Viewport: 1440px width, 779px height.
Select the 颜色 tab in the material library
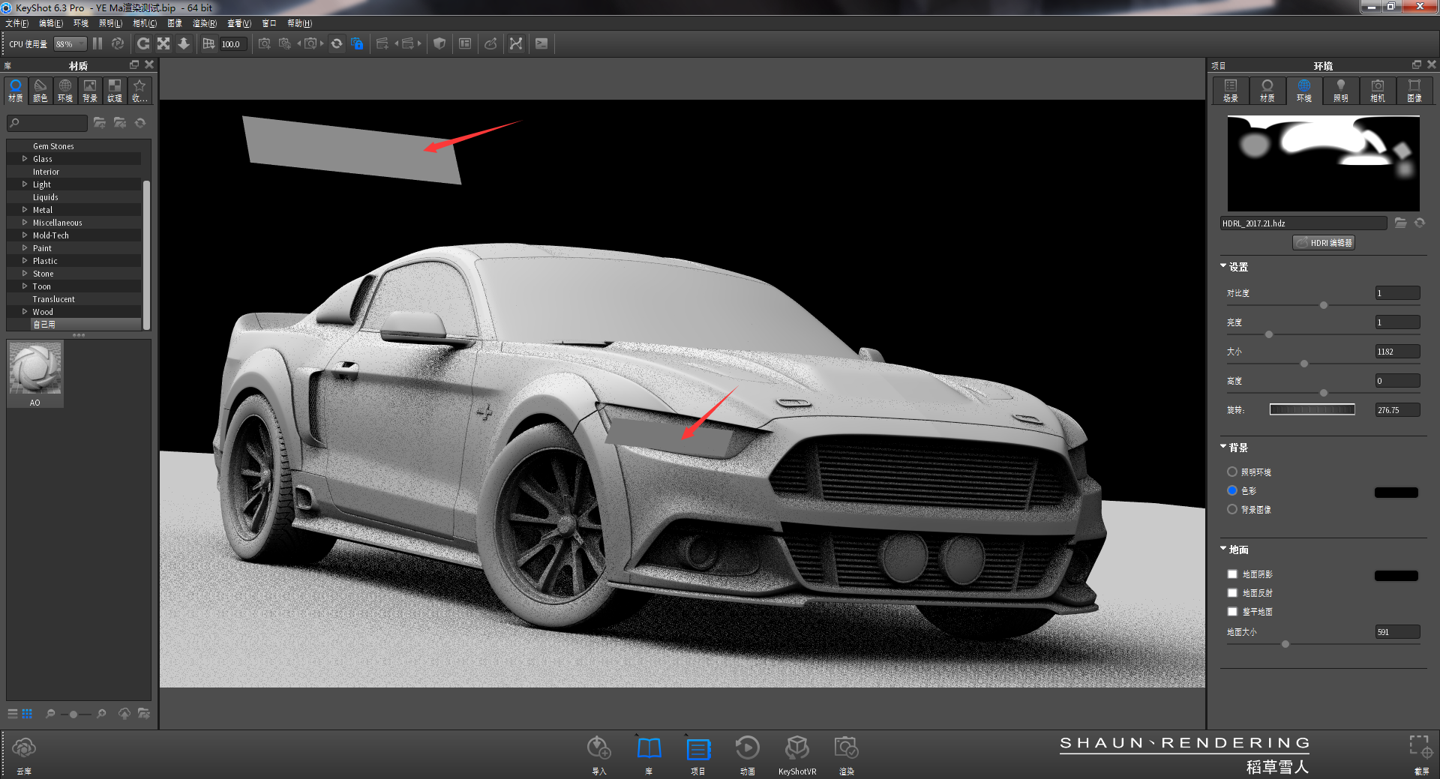pos(39,90)
